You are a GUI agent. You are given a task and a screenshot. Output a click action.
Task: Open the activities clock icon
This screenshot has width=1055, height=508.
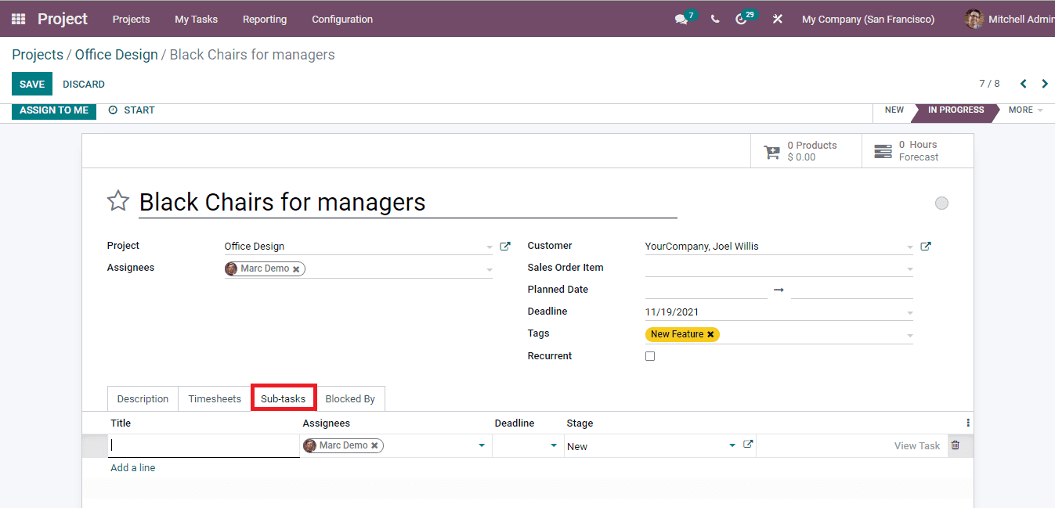(741, 18)
